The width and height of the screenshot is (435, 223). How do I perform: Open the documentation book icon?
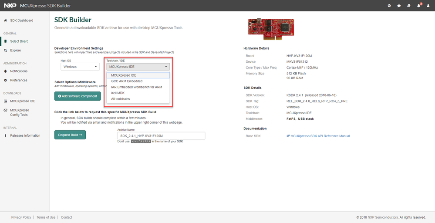click(x=408, y=6)
